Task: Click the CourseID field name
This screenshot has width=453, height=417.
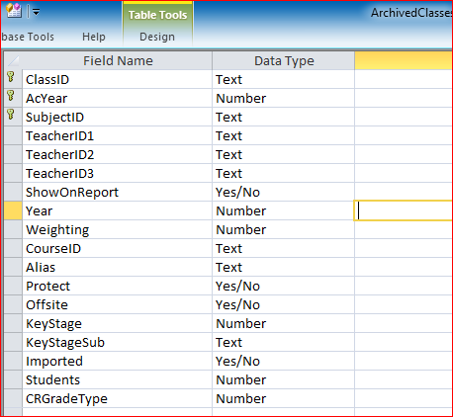Action: (53, 249)
